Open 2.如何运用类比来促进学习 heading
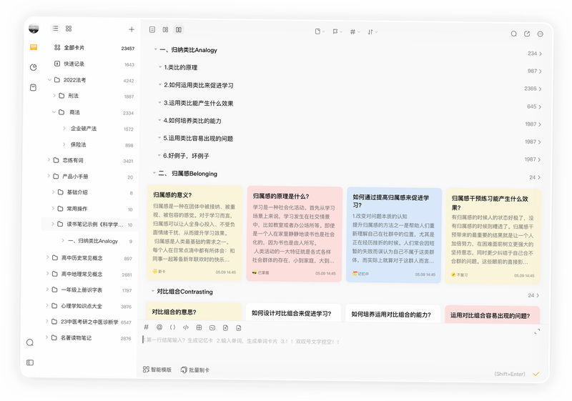The image size is (572, 401). 199,85
